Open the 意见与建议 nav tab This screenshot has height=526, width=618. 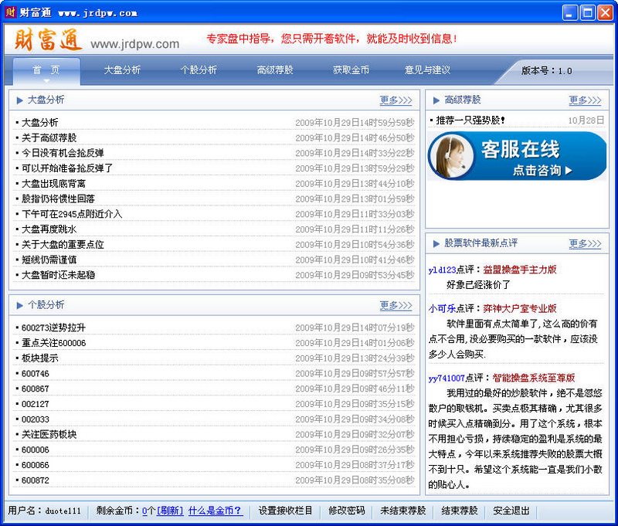click(427, 70)
